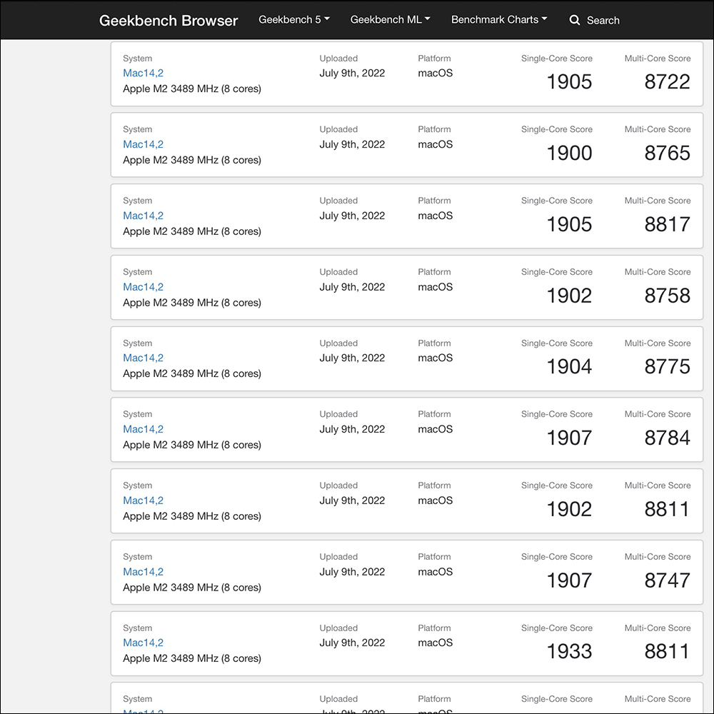The height and width of the screenshot is (714, 714).
Task: Go to Geekbench Browser home page
Action: click(169, 21)
